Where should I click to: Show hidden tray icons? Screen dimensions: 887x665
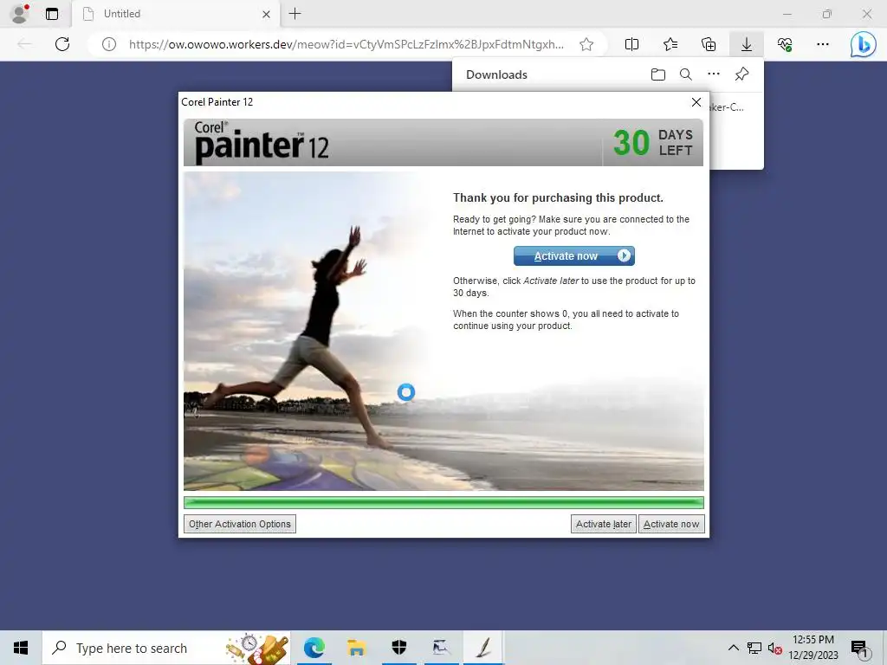click(733, 648)
